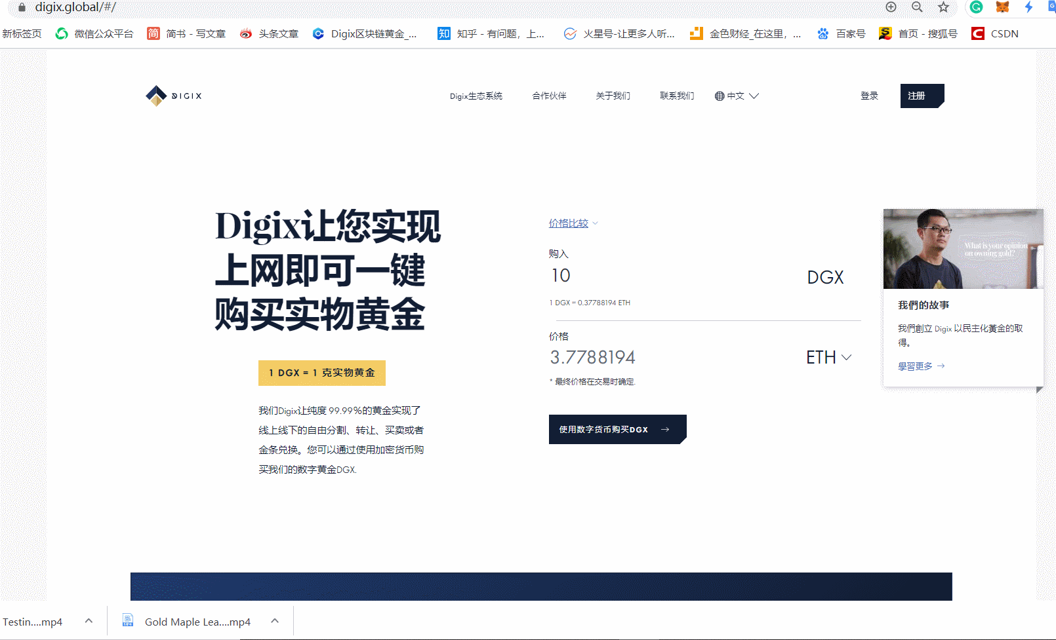Open the 简书 - 写文章 bookmark
This screenshot has width=1056, height=640.
pos(186,33)
